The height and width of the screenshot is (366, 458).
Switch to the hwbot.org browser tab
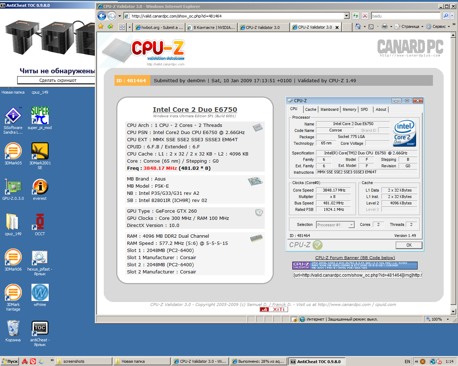click(159, 28)
